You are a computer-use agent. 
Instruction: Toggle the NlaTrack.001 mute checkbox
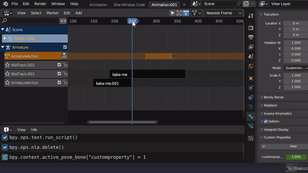tap(59, 73)
